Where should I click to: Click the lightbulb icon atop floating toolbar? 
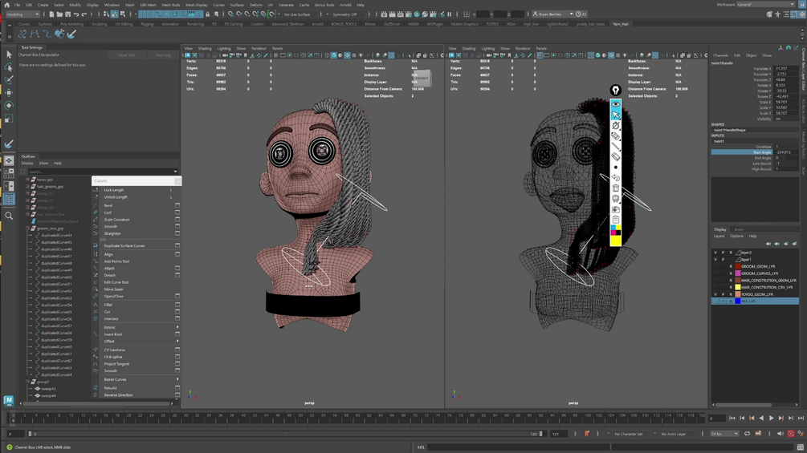tap(616, 91)
